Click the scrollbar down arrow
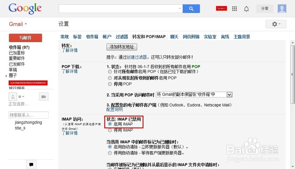Image resolution: width=295 pixels, height=169 pixels. 293,167
